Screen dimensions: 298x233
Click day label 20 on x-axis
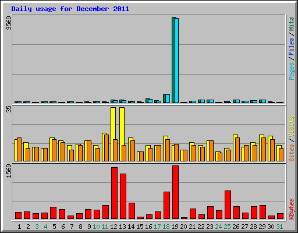(x=183, y=227)
